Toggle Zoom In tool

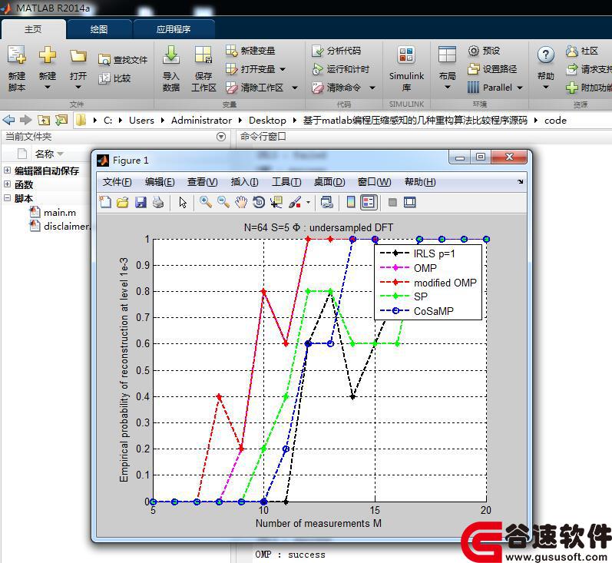[x=205, y=202]
